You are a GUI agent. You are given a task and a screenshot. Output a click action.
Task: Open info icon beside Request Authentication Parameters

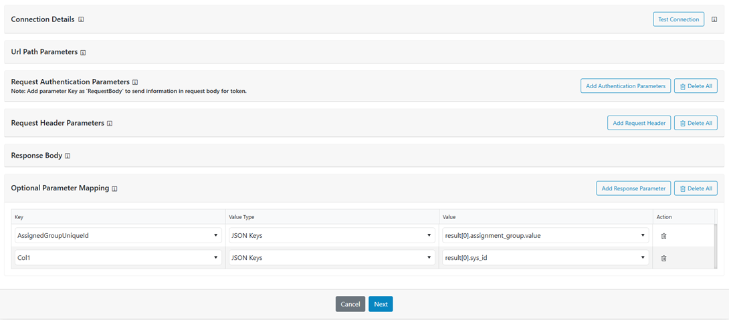coord(135,82)
